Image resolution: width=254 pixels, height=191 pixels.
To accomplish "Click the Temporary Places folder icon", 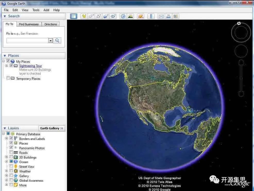I will click(13, 78).
